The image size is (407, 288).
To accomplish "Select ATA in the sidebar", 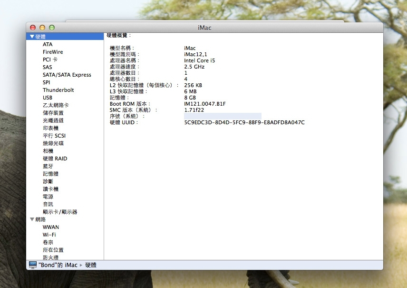I will pyautogui.click(x=48, y=44).
